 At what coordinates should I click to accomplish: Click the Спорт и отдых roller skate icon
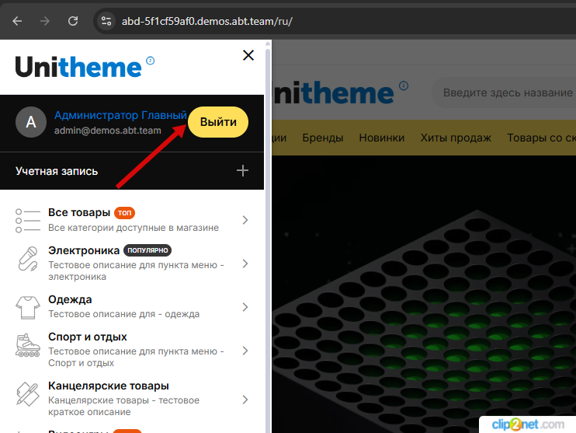pyautogui.click(x=28, y=345)
